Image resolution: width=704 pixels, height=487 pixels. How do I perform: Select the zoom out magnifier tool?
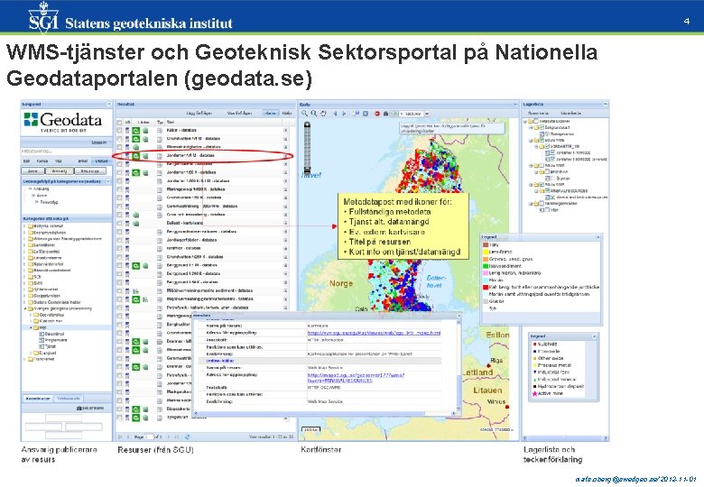[x=314, y=114]
